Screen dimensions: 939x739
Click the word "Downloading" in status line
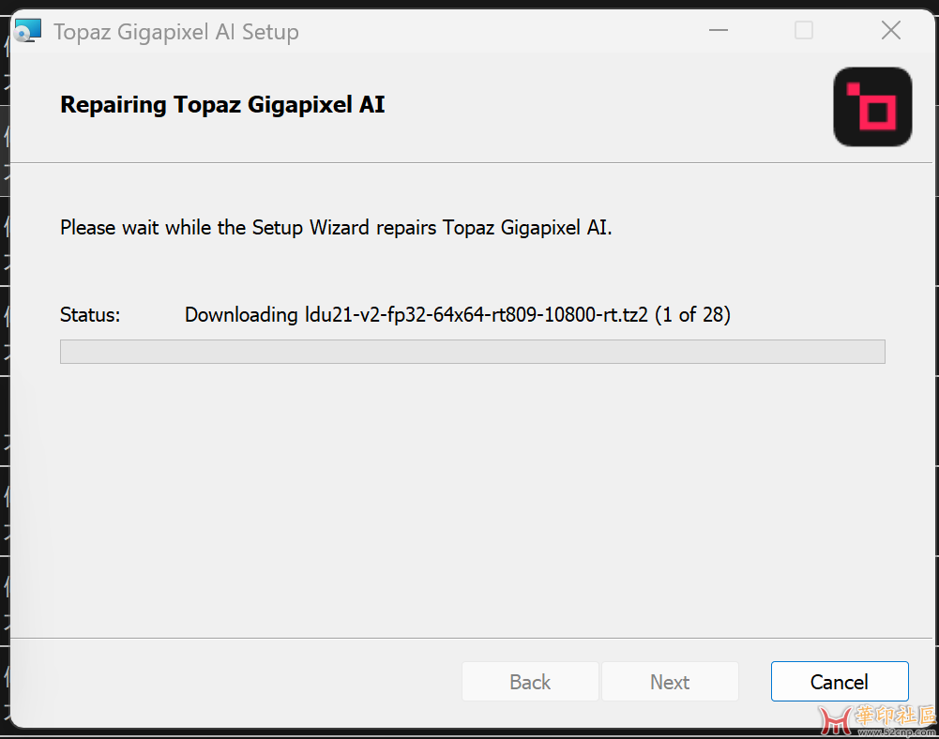coord(241,315)
